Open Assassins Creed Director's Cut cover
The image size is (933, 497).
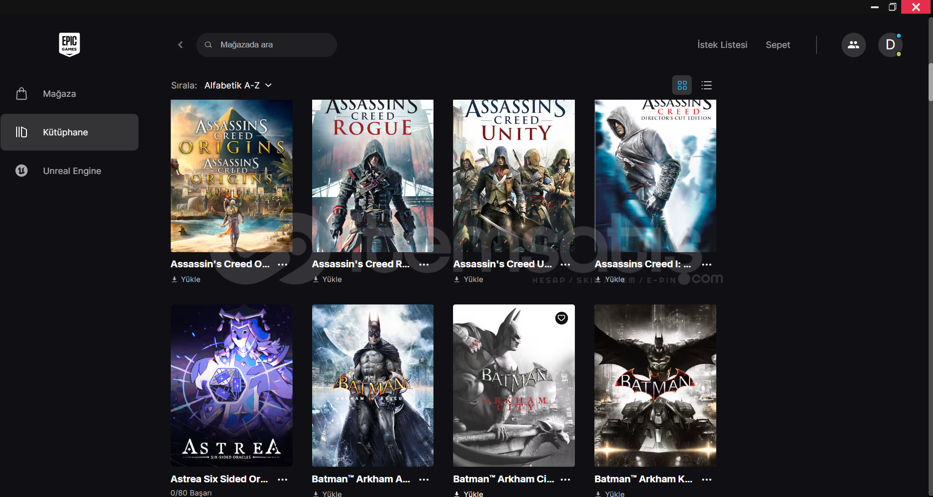pos(655,176)
